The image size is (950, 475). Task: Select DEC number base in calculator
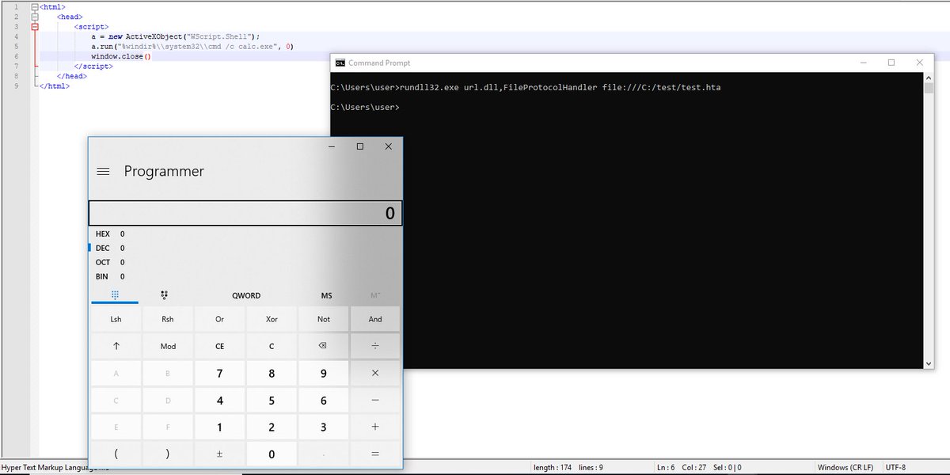246,248
